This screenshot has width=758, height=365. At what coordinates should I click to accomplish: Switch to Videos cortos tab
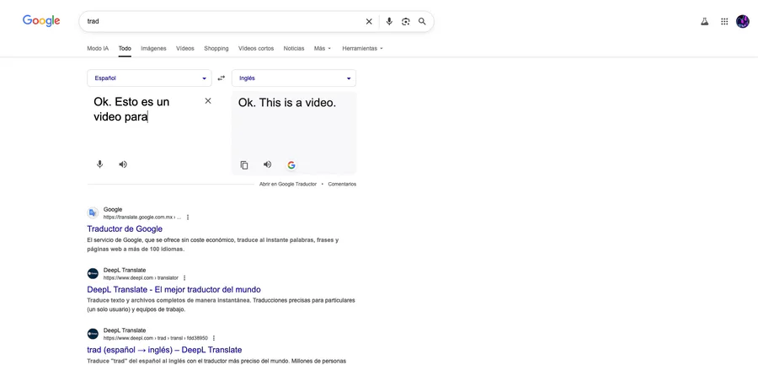coord(256,48)
